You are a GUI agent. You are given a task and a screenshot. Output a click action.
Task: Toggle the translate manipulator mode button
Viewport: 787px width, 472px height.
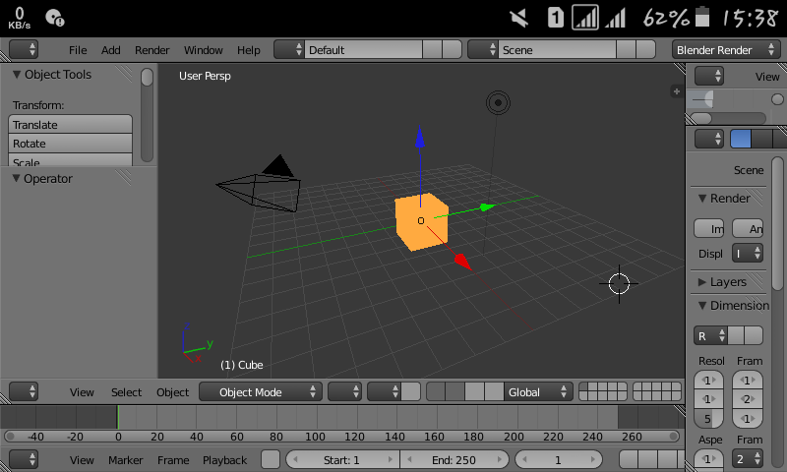(x=454, y=391)
